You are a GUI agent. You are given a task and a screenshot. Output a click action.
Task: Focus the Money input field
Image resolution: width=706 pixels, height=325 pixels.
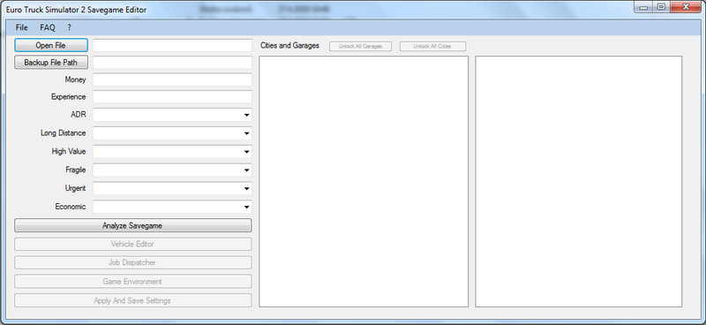[172, 79]
